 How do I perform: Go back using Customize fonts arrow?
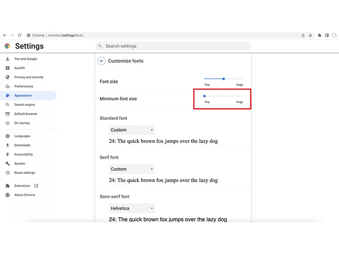tap(102, 61)
